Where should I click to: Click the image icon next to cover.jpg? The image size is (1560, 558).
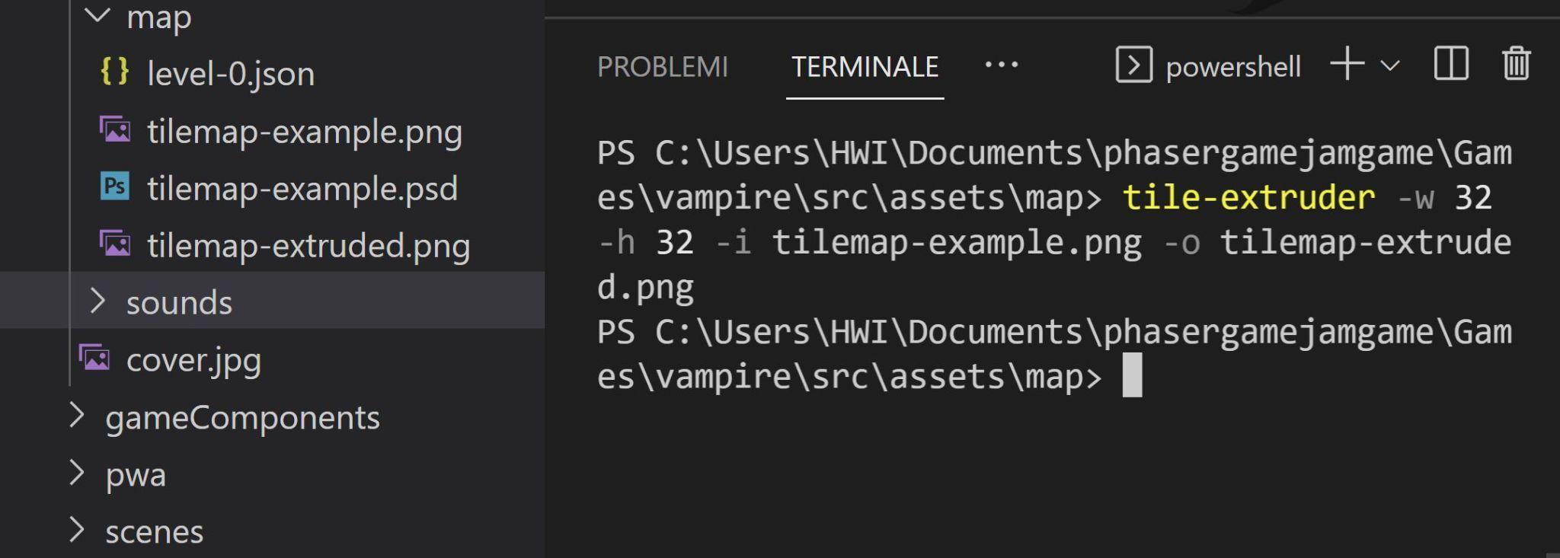pos(94,358)
